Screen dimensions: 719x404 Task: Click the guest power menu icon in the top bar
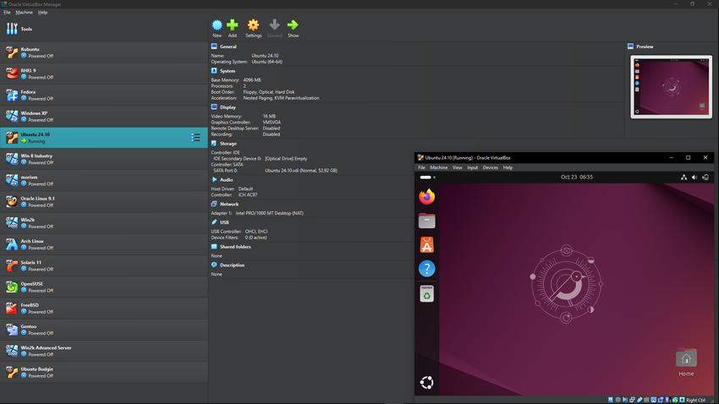pos(705,177)
